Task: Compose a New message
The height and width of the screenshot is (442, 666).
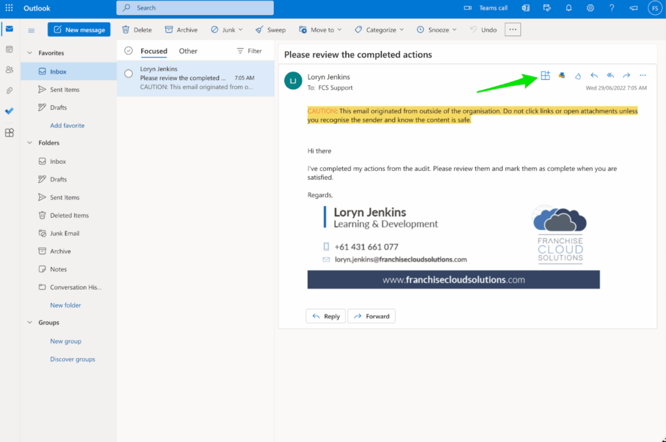Action: click(x=79, y=30)
